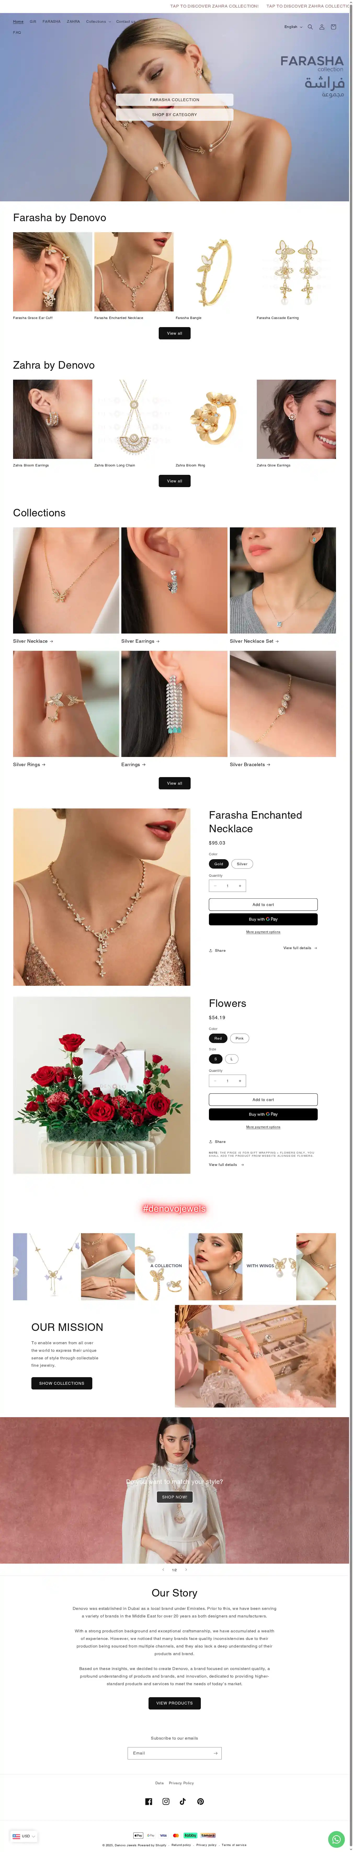The width and height of the screenshot is (353, 1852).
Task: Expand the English language dropdown
Action: (x=293, y=27)
